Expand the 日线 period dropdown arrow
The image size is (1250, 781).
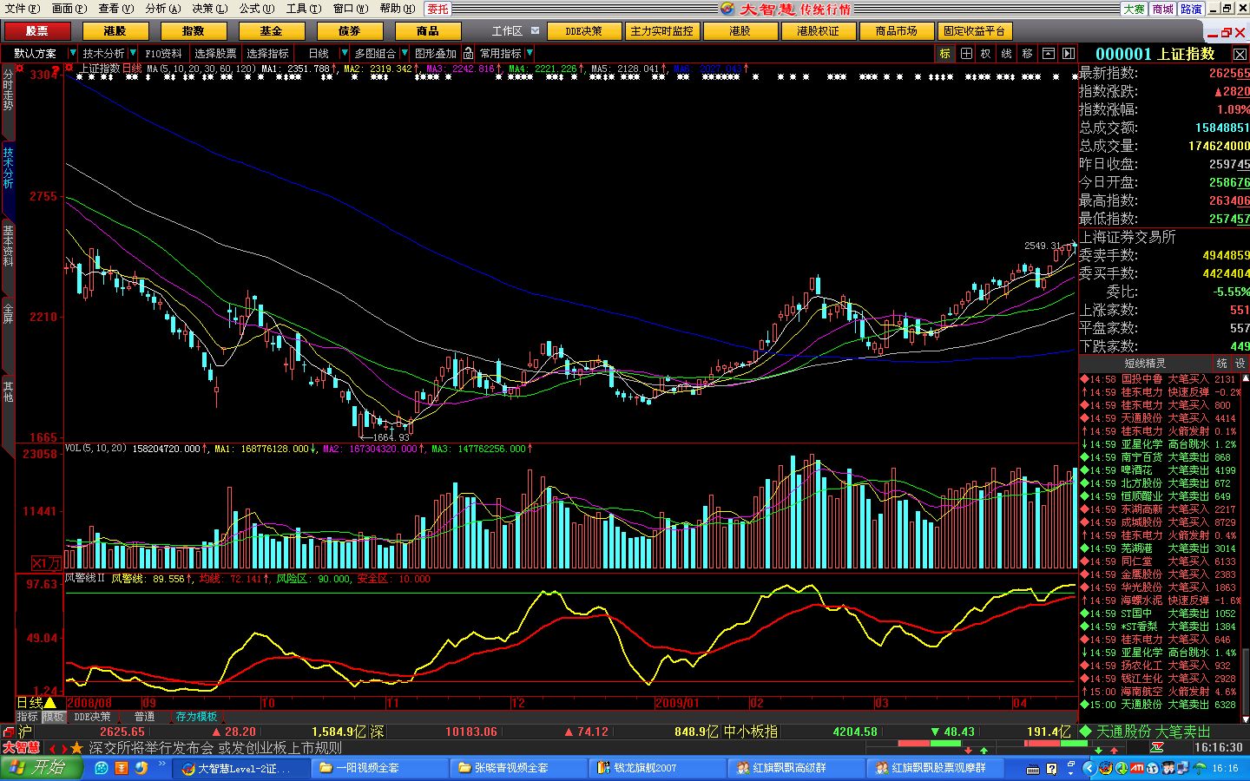click(x=345, y=54)
